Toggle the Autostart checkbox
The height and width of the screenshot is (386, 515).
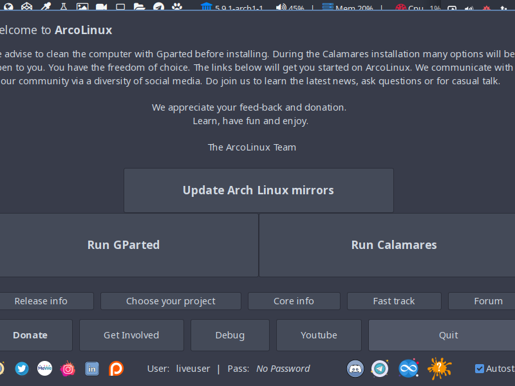tap(480, 369)
